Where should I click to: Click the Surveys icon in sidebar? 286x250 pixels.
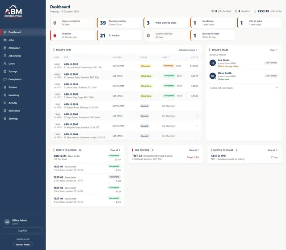click(x=5, y=71)
